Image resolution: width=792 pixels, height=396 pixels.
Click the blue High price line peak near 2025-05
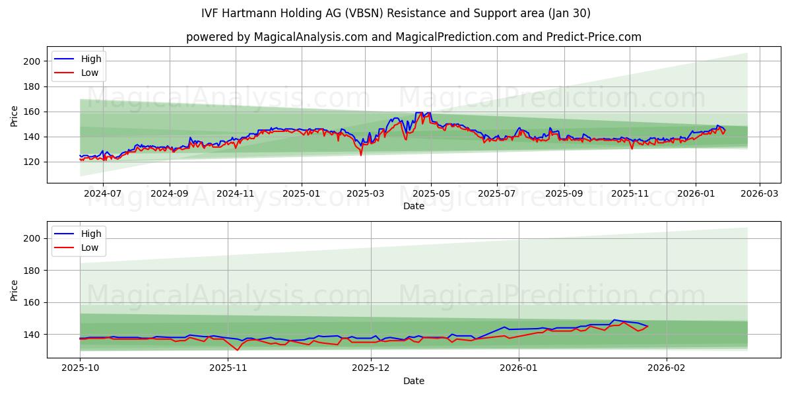[x=422, y=112]
